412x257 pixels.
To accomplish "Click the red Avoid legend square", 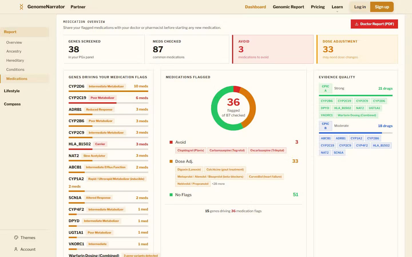I will pyautogui.click(x=171, y=142).
